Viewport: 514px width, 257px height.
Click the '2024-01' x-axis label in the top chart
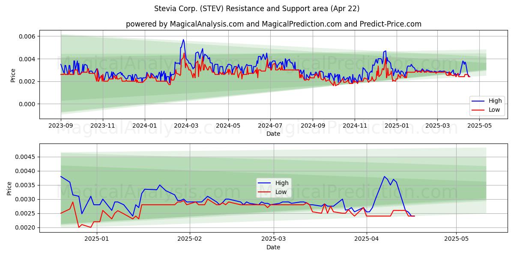[x=144, y=126]
